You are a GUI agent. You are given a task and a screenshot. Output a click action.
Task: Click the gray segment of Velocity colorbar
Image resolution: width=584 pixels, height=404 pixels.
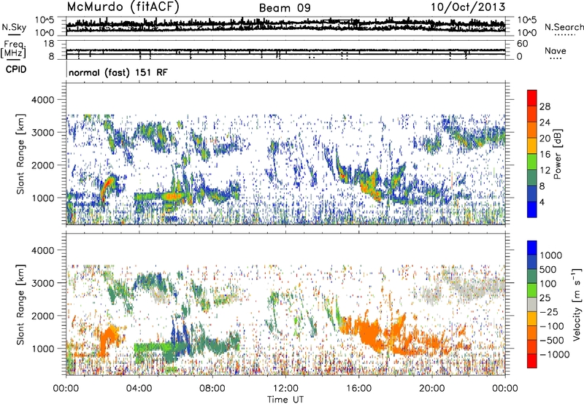[532, 305]
